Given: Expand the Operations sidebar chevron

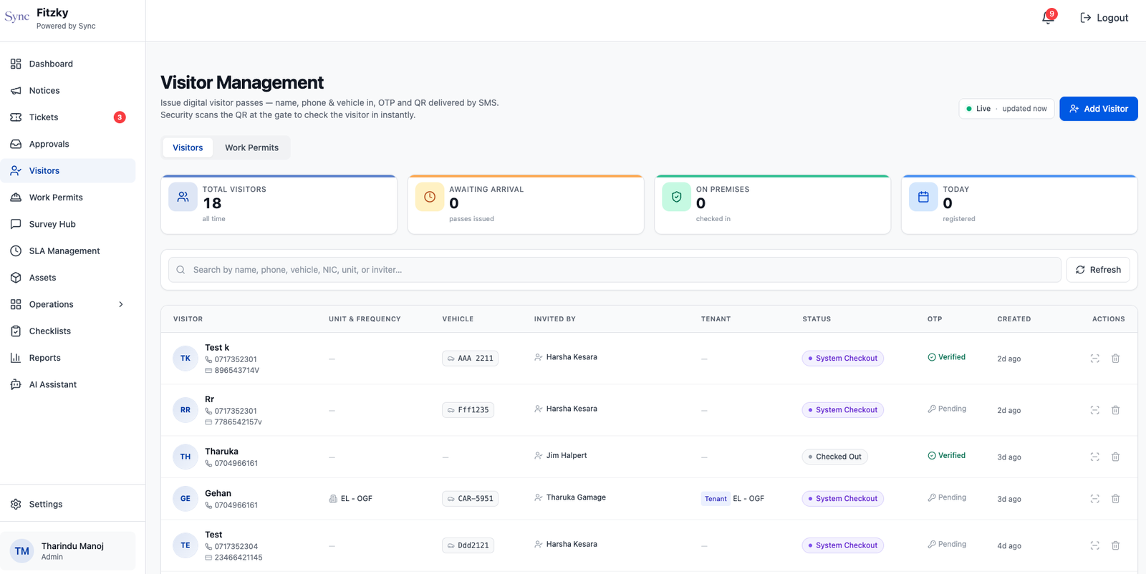Looking at the screenshot, I should tap(121, 304).
